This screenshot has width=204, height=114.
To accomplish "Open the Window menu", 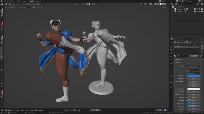I will point(19,1).
